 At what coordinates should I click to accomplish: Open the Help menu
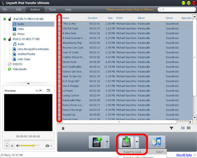point(68,10)
